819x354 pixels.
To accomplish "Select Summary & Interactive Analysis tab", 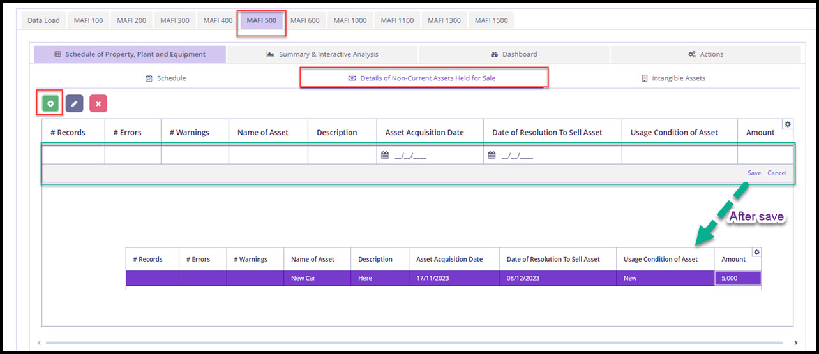I will click(322, 54).
